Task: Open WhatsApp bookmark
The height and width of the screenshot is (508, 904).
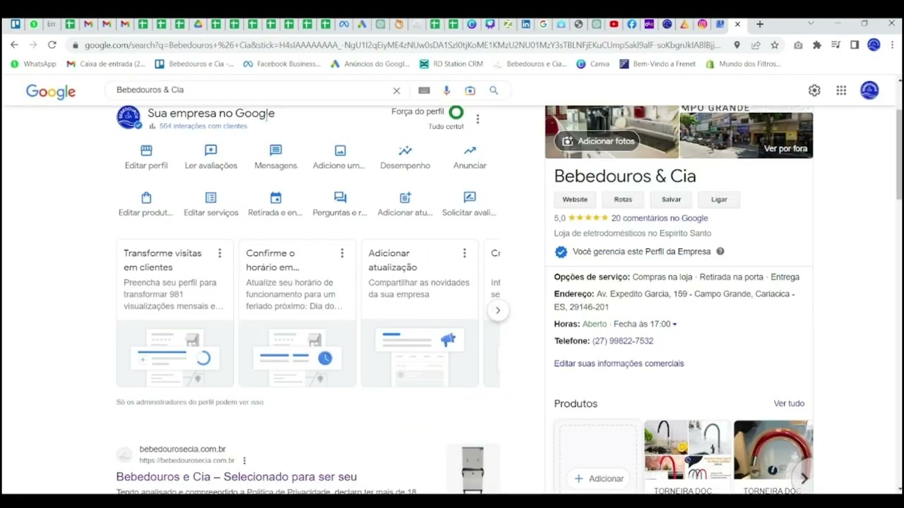Action: [x=33, y=64]
